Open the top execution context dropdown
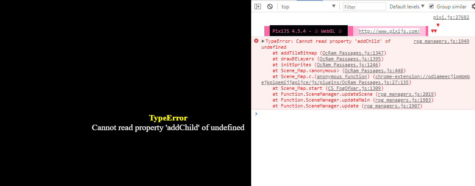 [309, 6]
